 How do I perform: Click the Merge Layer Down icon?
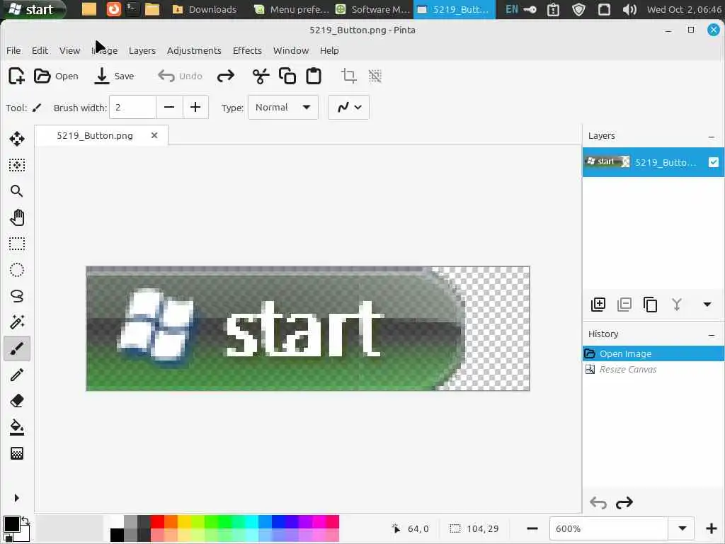676,305
